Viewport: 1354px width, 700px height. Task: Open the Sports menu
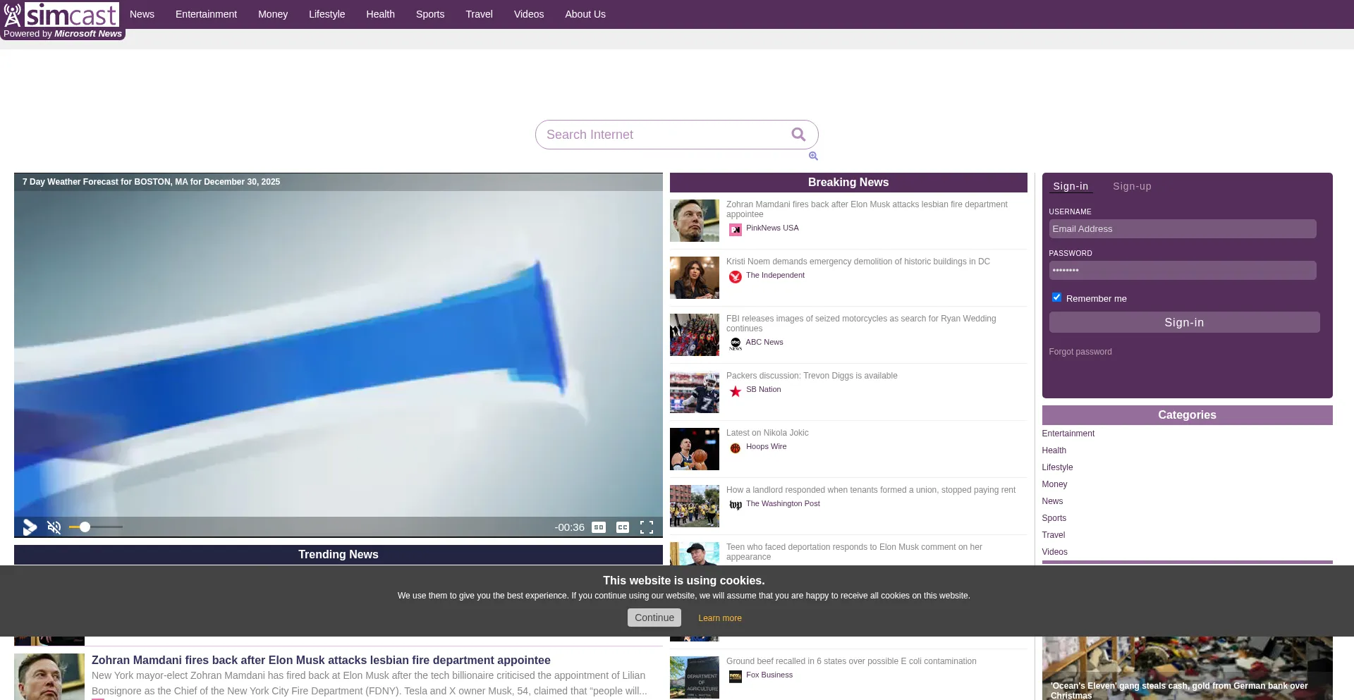[430, 14]
